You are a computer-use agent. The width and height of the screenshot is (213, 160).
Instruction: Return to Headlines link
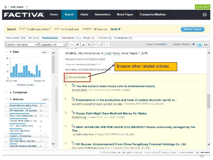[x=156, y=44]
